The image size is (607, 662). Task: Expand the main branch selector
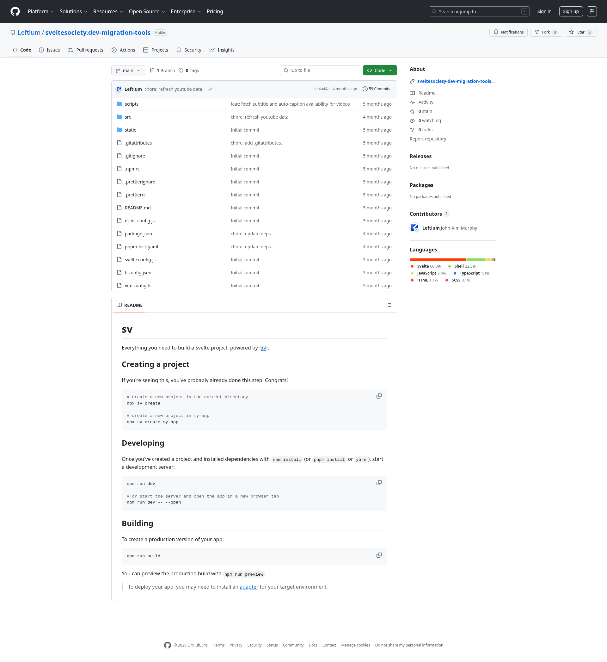[x=128, y=70]
